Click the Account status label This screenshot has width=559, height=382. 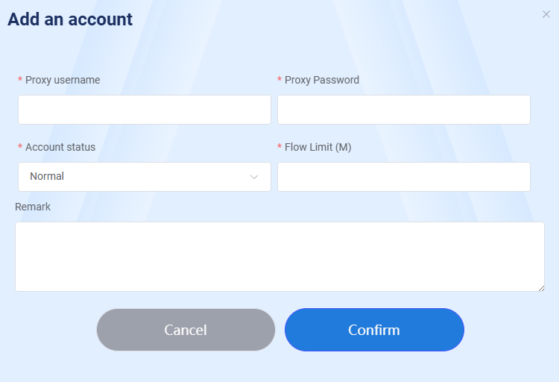click(60, 147)
